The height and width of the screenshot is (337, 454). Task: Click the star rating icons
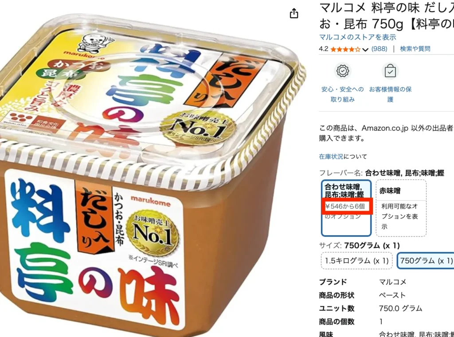[345, 49]
